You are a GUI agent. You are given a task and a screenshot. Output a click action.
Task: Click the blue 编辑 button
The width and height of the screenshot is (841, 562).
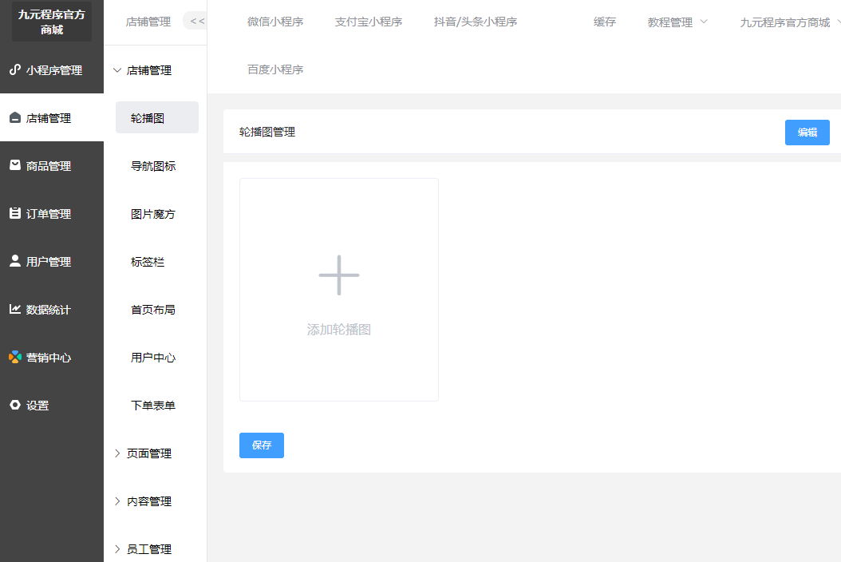807,133
